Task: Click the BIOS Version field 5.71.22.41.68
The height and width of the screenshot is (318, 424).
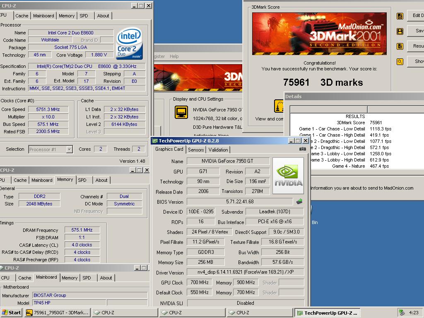Action: pos(240,202)
